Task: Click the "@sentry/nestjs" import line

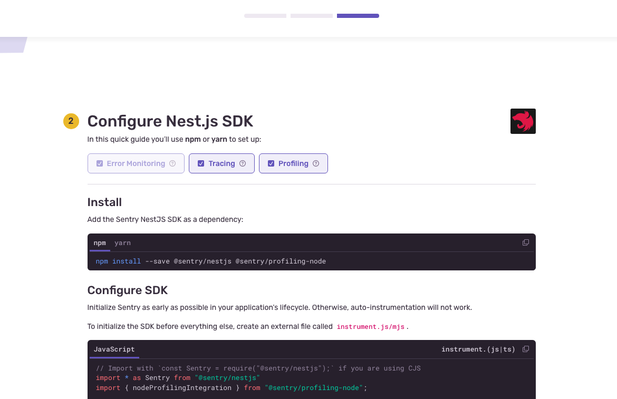Action: pos(178,378)
